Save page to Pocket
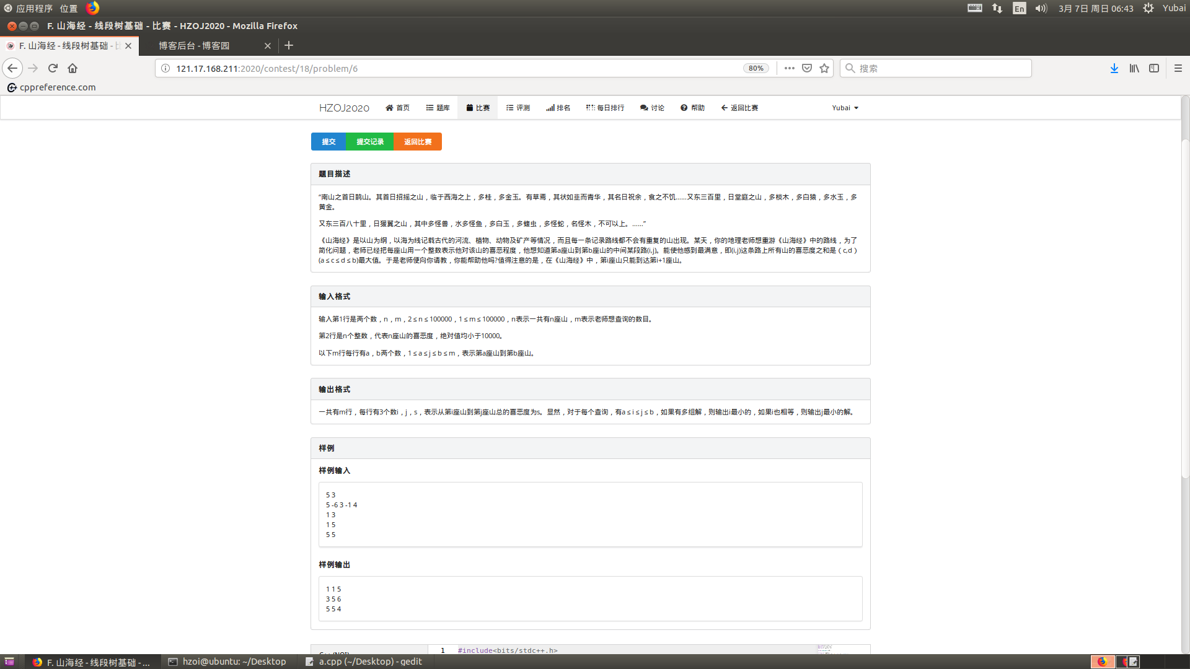The image size is (1190, 669). pyautogui.click(x=806, y=68)
